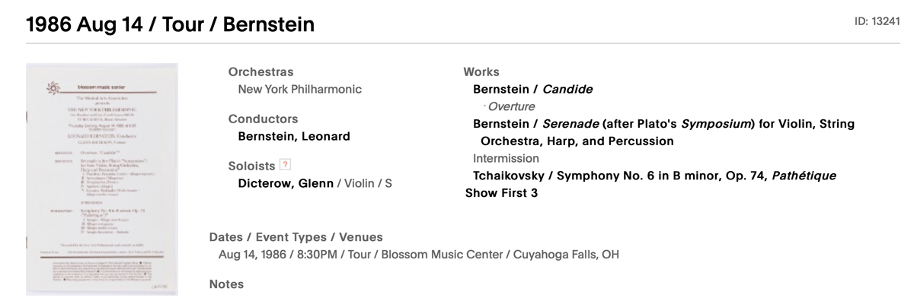
Task: Open Tchaikovsky Symphony No. 6 Pathétique work
Action: pos(654,176)
